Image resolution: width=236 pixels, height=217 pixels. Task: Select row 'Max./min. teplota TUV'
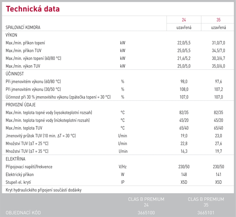click(x=118, y=128)
